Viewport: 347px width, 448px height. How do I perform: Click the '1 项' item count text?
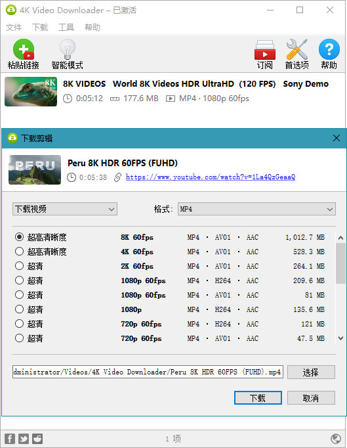pyautogui.click(x=173, y=439)
